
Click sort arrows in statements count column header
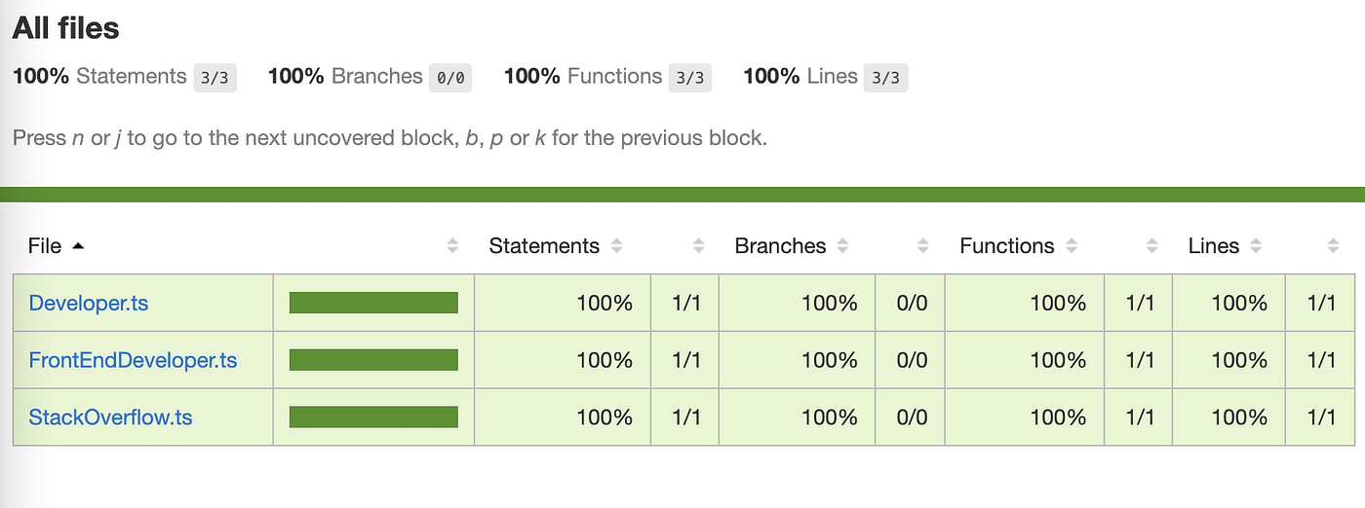(698, 246)
